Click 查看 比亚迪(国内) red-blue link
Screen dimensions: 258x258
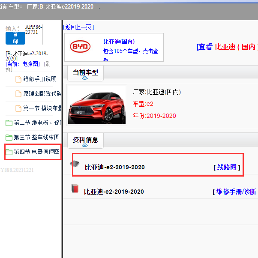[227, 47]
